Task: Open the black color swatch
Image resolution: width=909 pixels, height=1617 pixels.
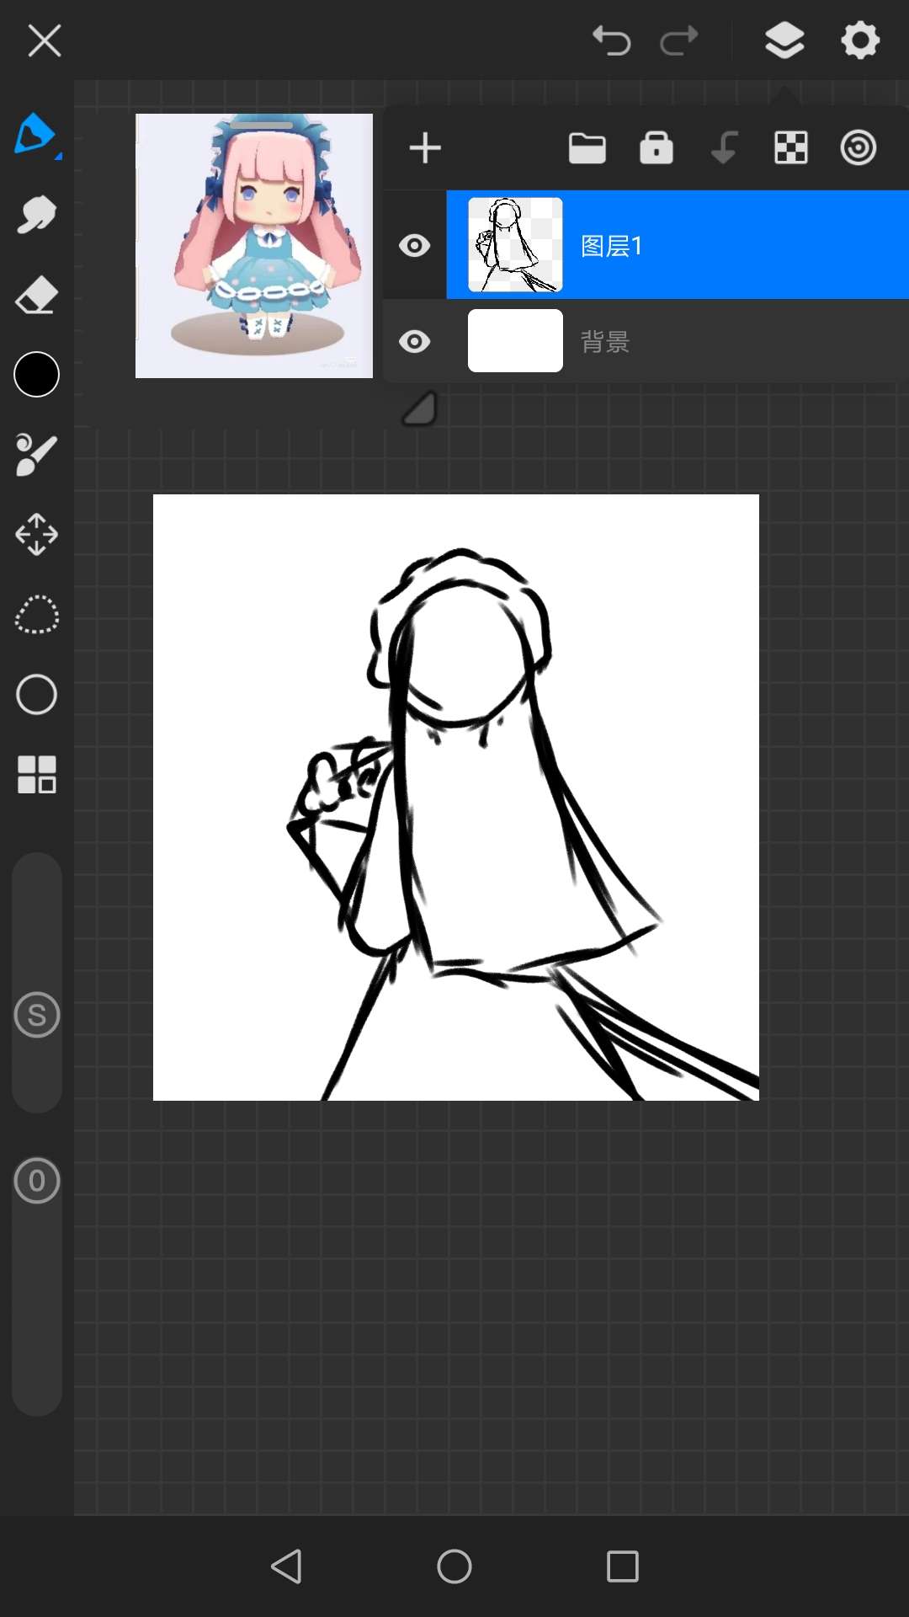Action: 36,375
